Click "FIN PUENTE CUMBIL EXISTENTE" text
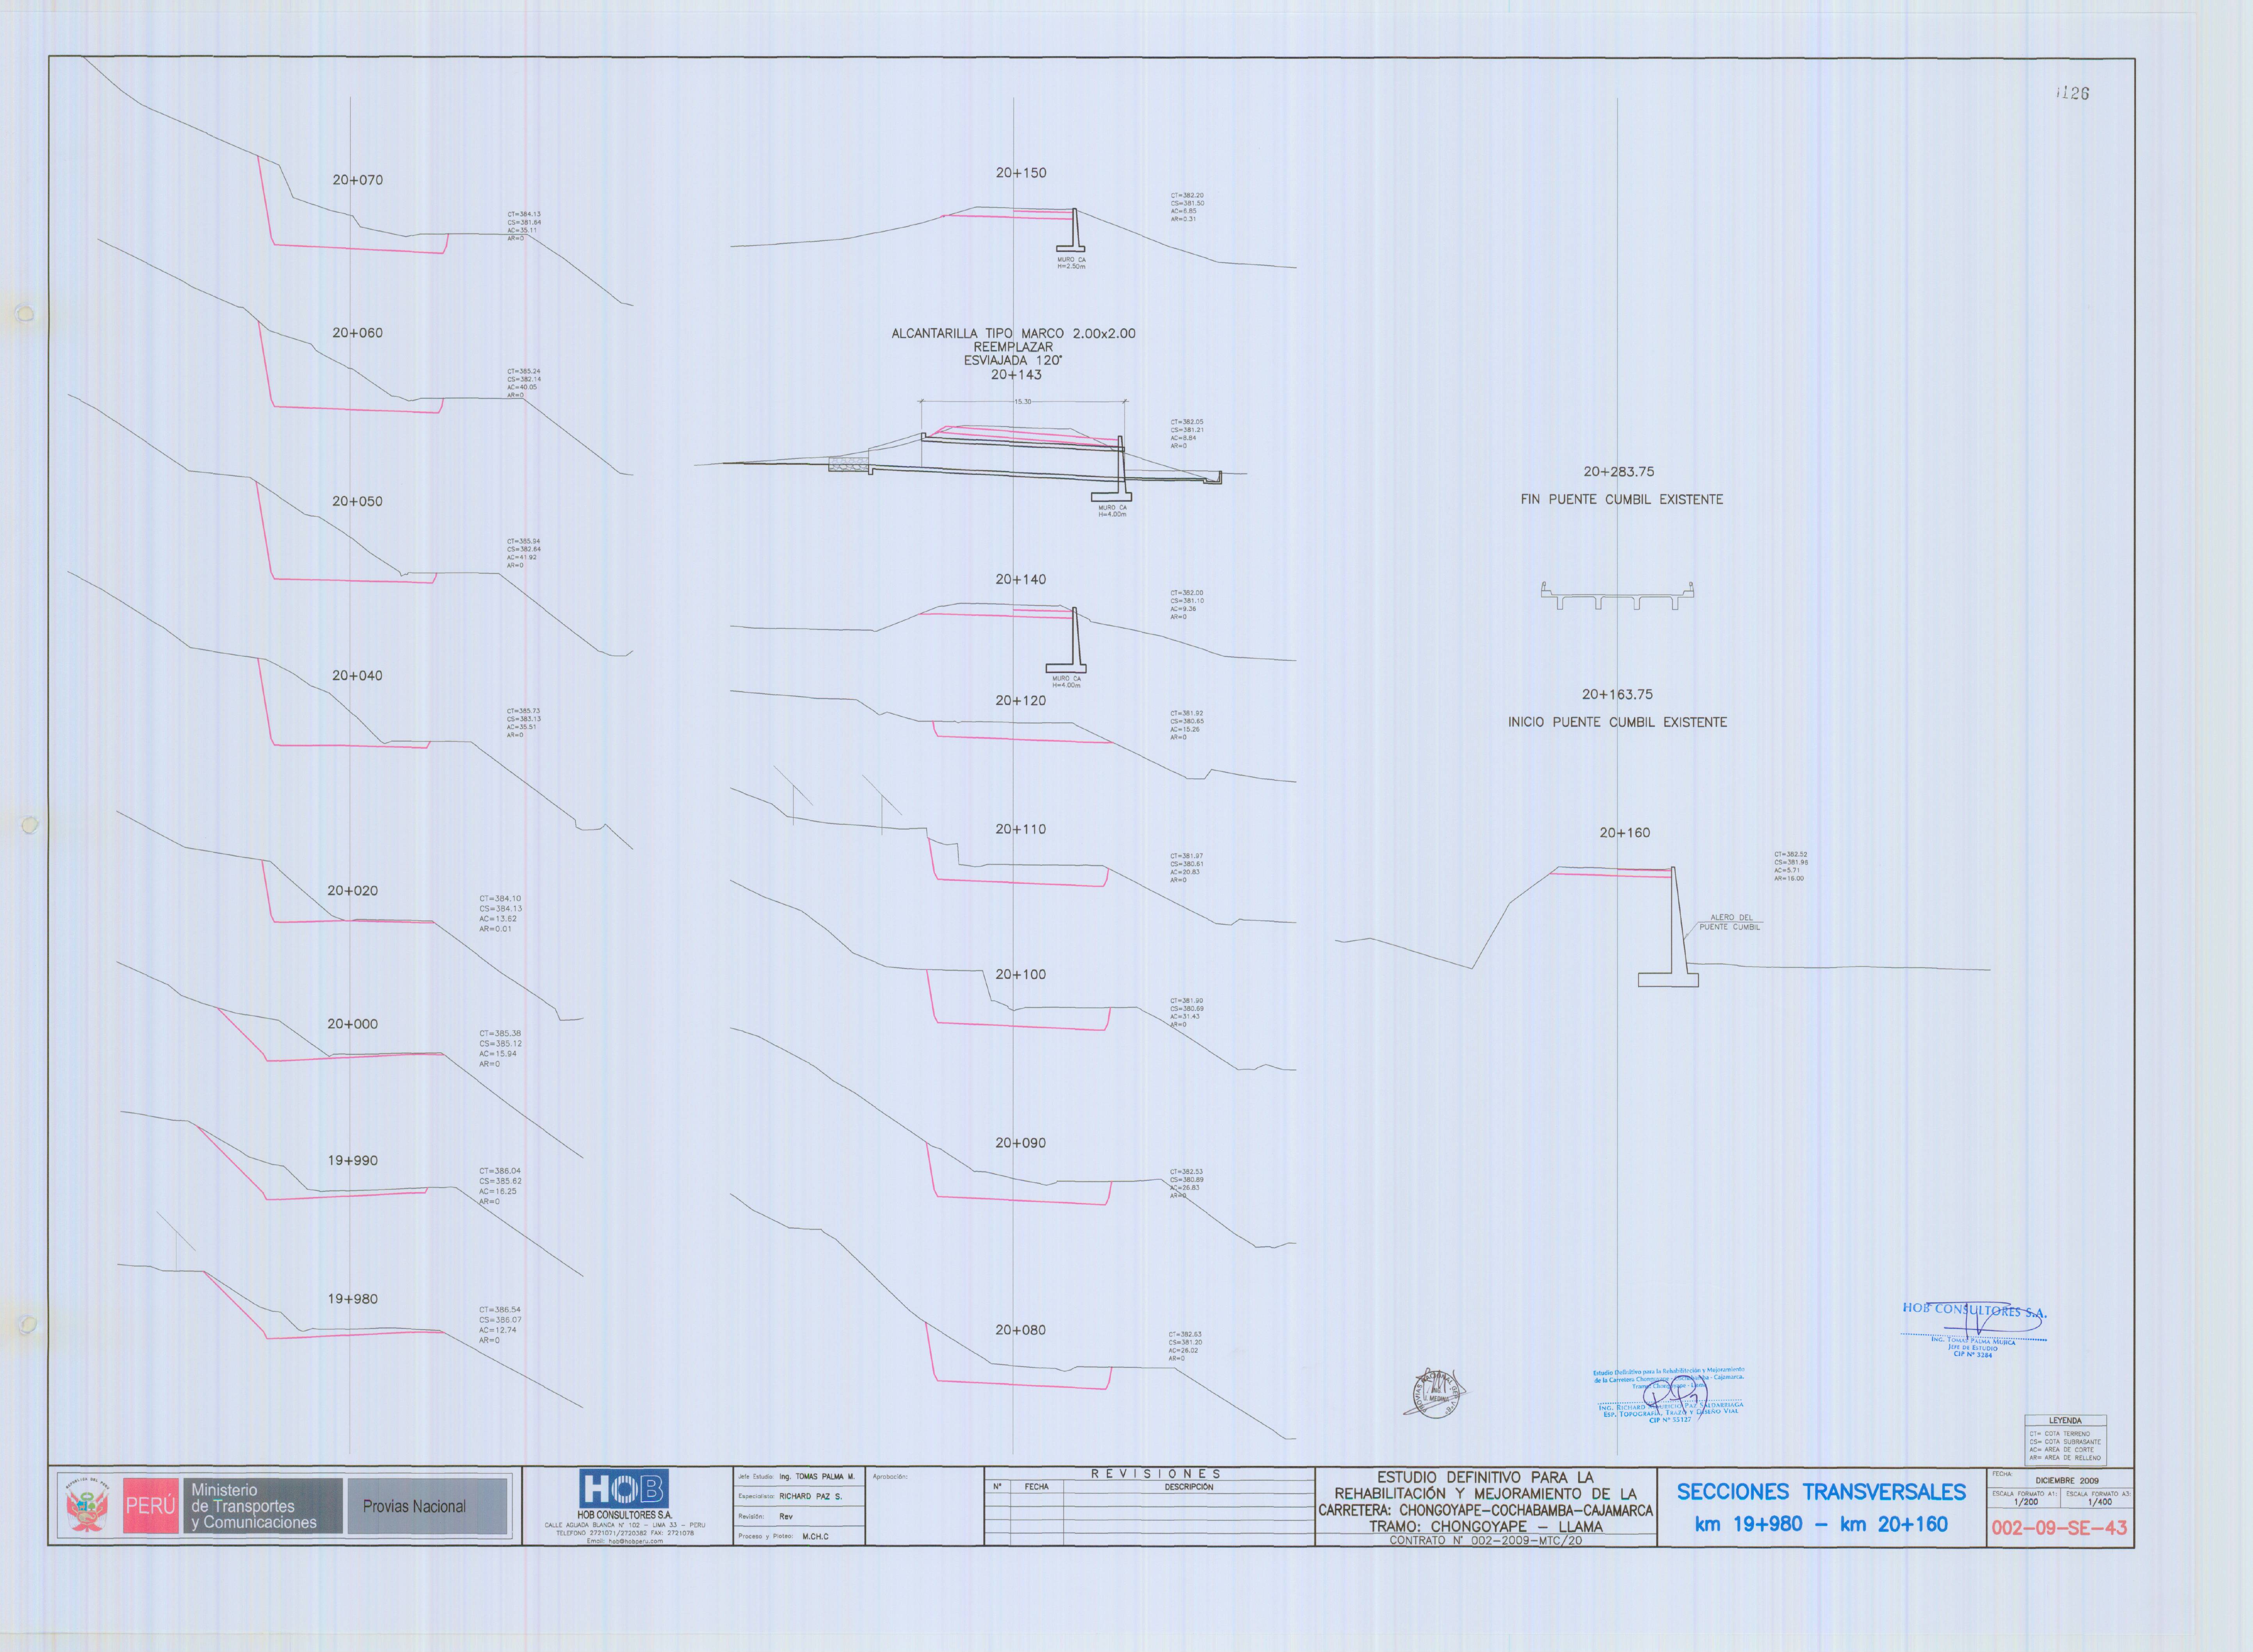2253x1652 pixels. tap(1622, 499)
